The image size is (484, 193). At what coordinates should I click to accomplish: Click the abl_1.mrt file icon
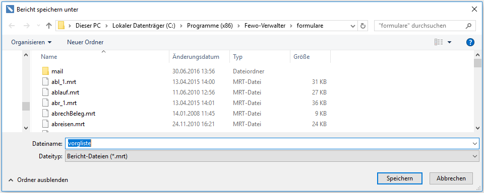(45, 82)
